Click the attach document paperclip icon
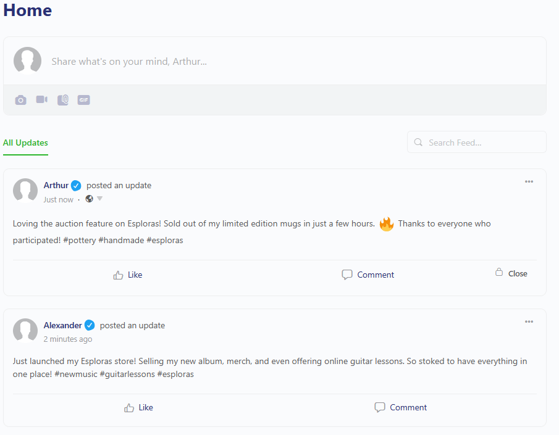The width and height of the screenshot is (559, 435). (x=63, y=100)
